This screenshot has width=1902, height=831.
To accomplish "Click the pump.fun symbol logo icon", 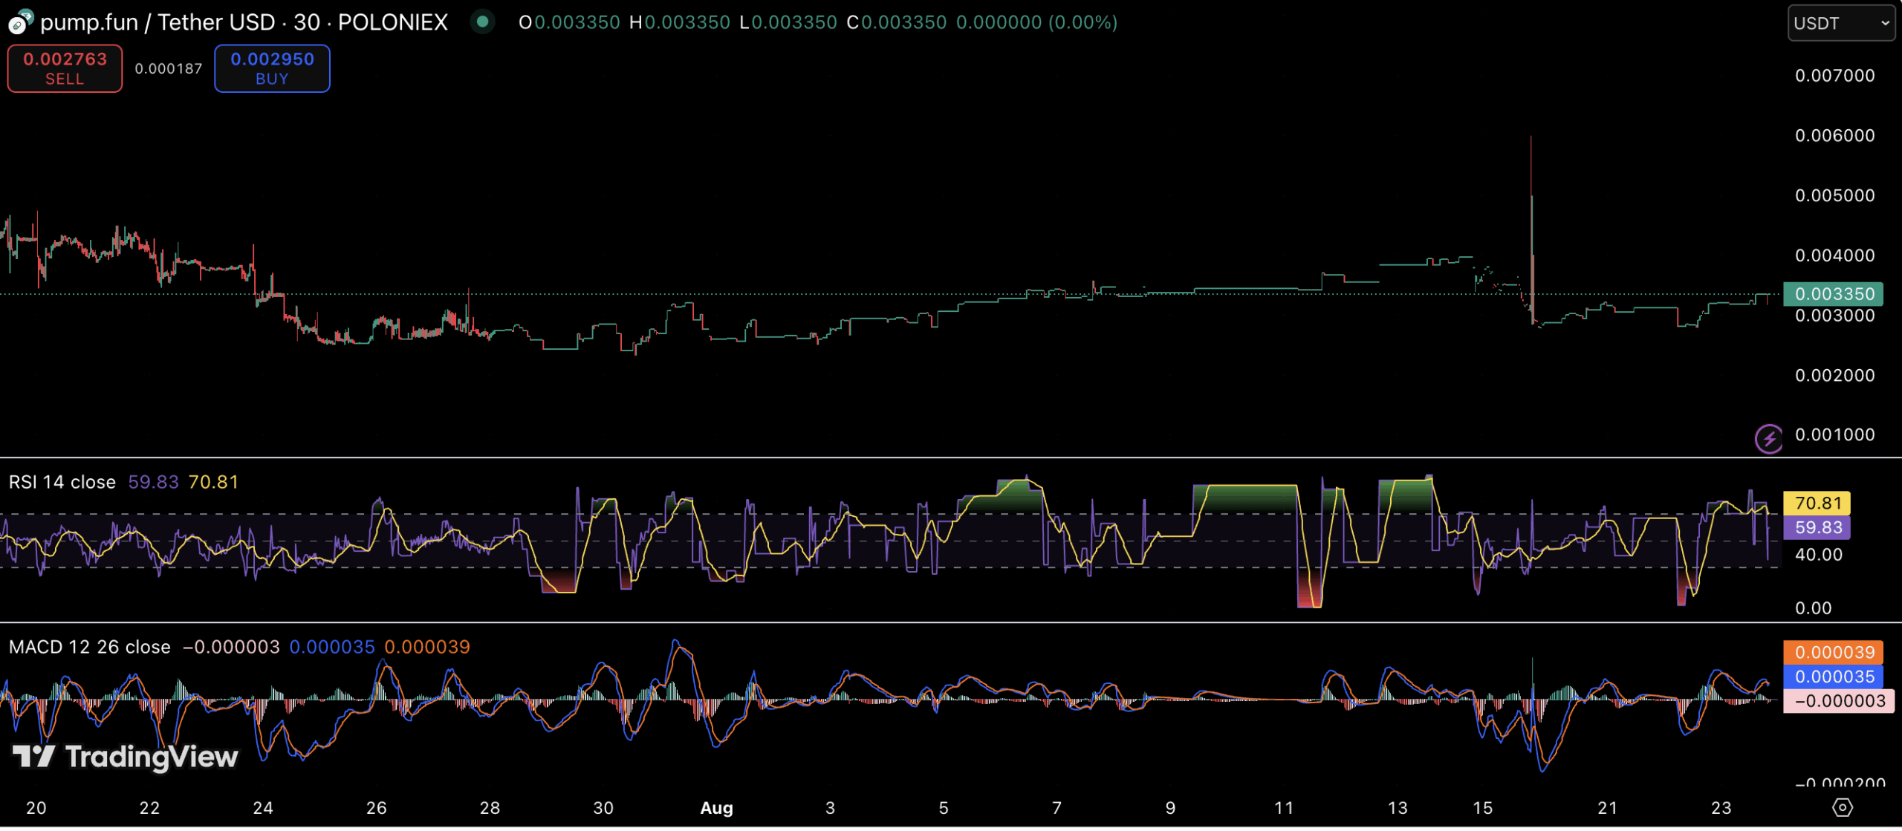I will [x=20, y=22].
